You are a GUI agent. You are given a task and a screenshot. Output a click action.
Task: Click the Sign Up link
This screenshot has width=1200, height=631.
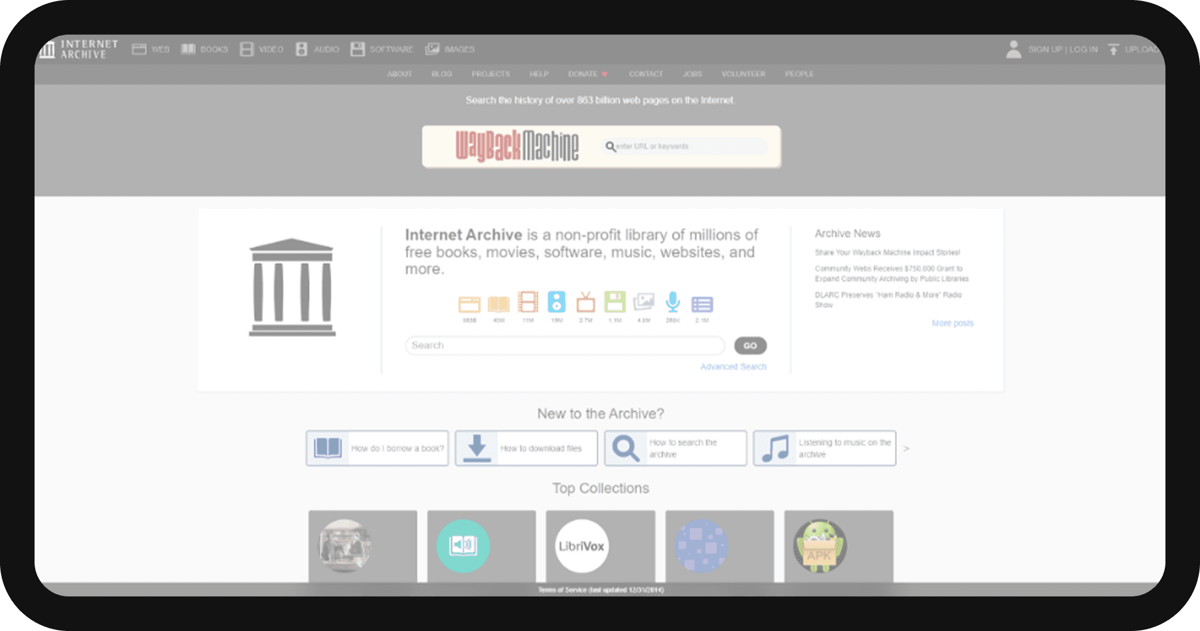pos(1045,50)
